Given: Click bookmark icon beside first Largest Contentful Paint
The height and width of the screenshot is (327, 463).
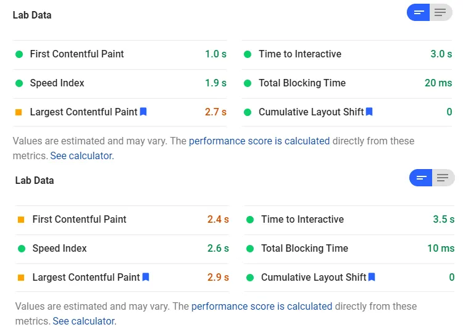Looking at the screenshot, I should tap(143, 112).
